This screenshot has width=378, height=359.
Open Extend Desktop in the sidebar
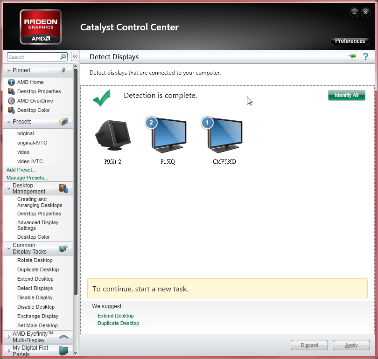tap(35, 279)
